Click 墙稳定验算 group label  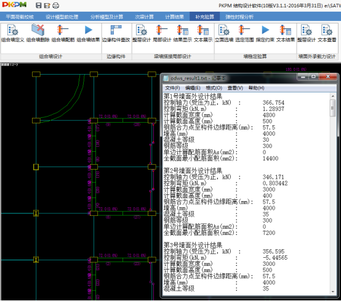pos(255,57)
